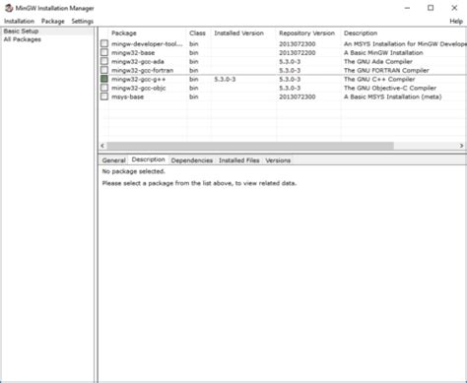
Task: Click 'The GNU Ada Compiler' description
Action: click(x=378, y=62)
